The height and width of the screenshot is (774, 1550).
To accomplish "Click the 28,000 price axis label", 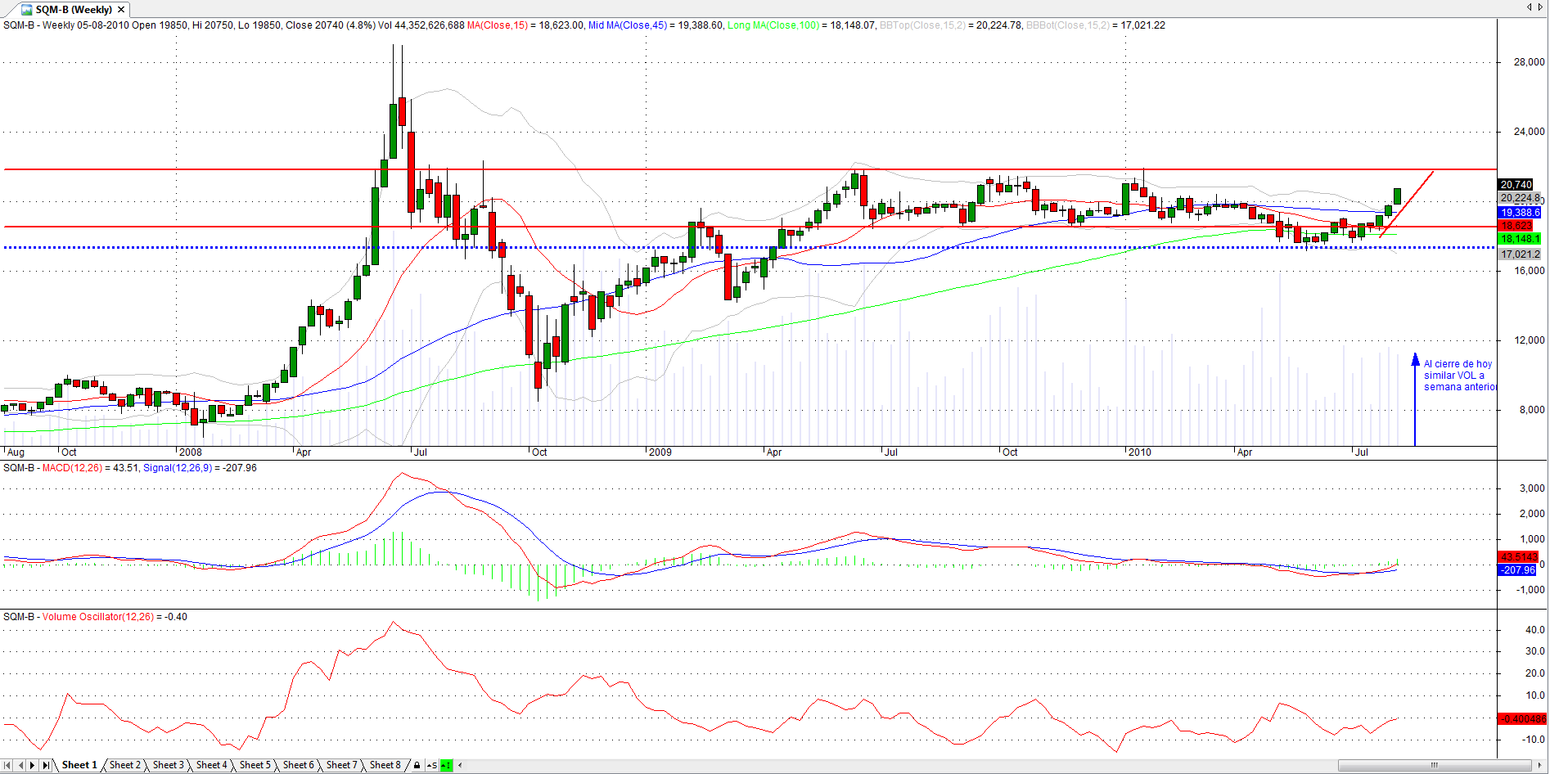I will pos(1530,62).
